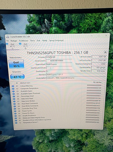
Task: Click the I alt host reads value 2687 GB
Action: (x=99, y=57)
